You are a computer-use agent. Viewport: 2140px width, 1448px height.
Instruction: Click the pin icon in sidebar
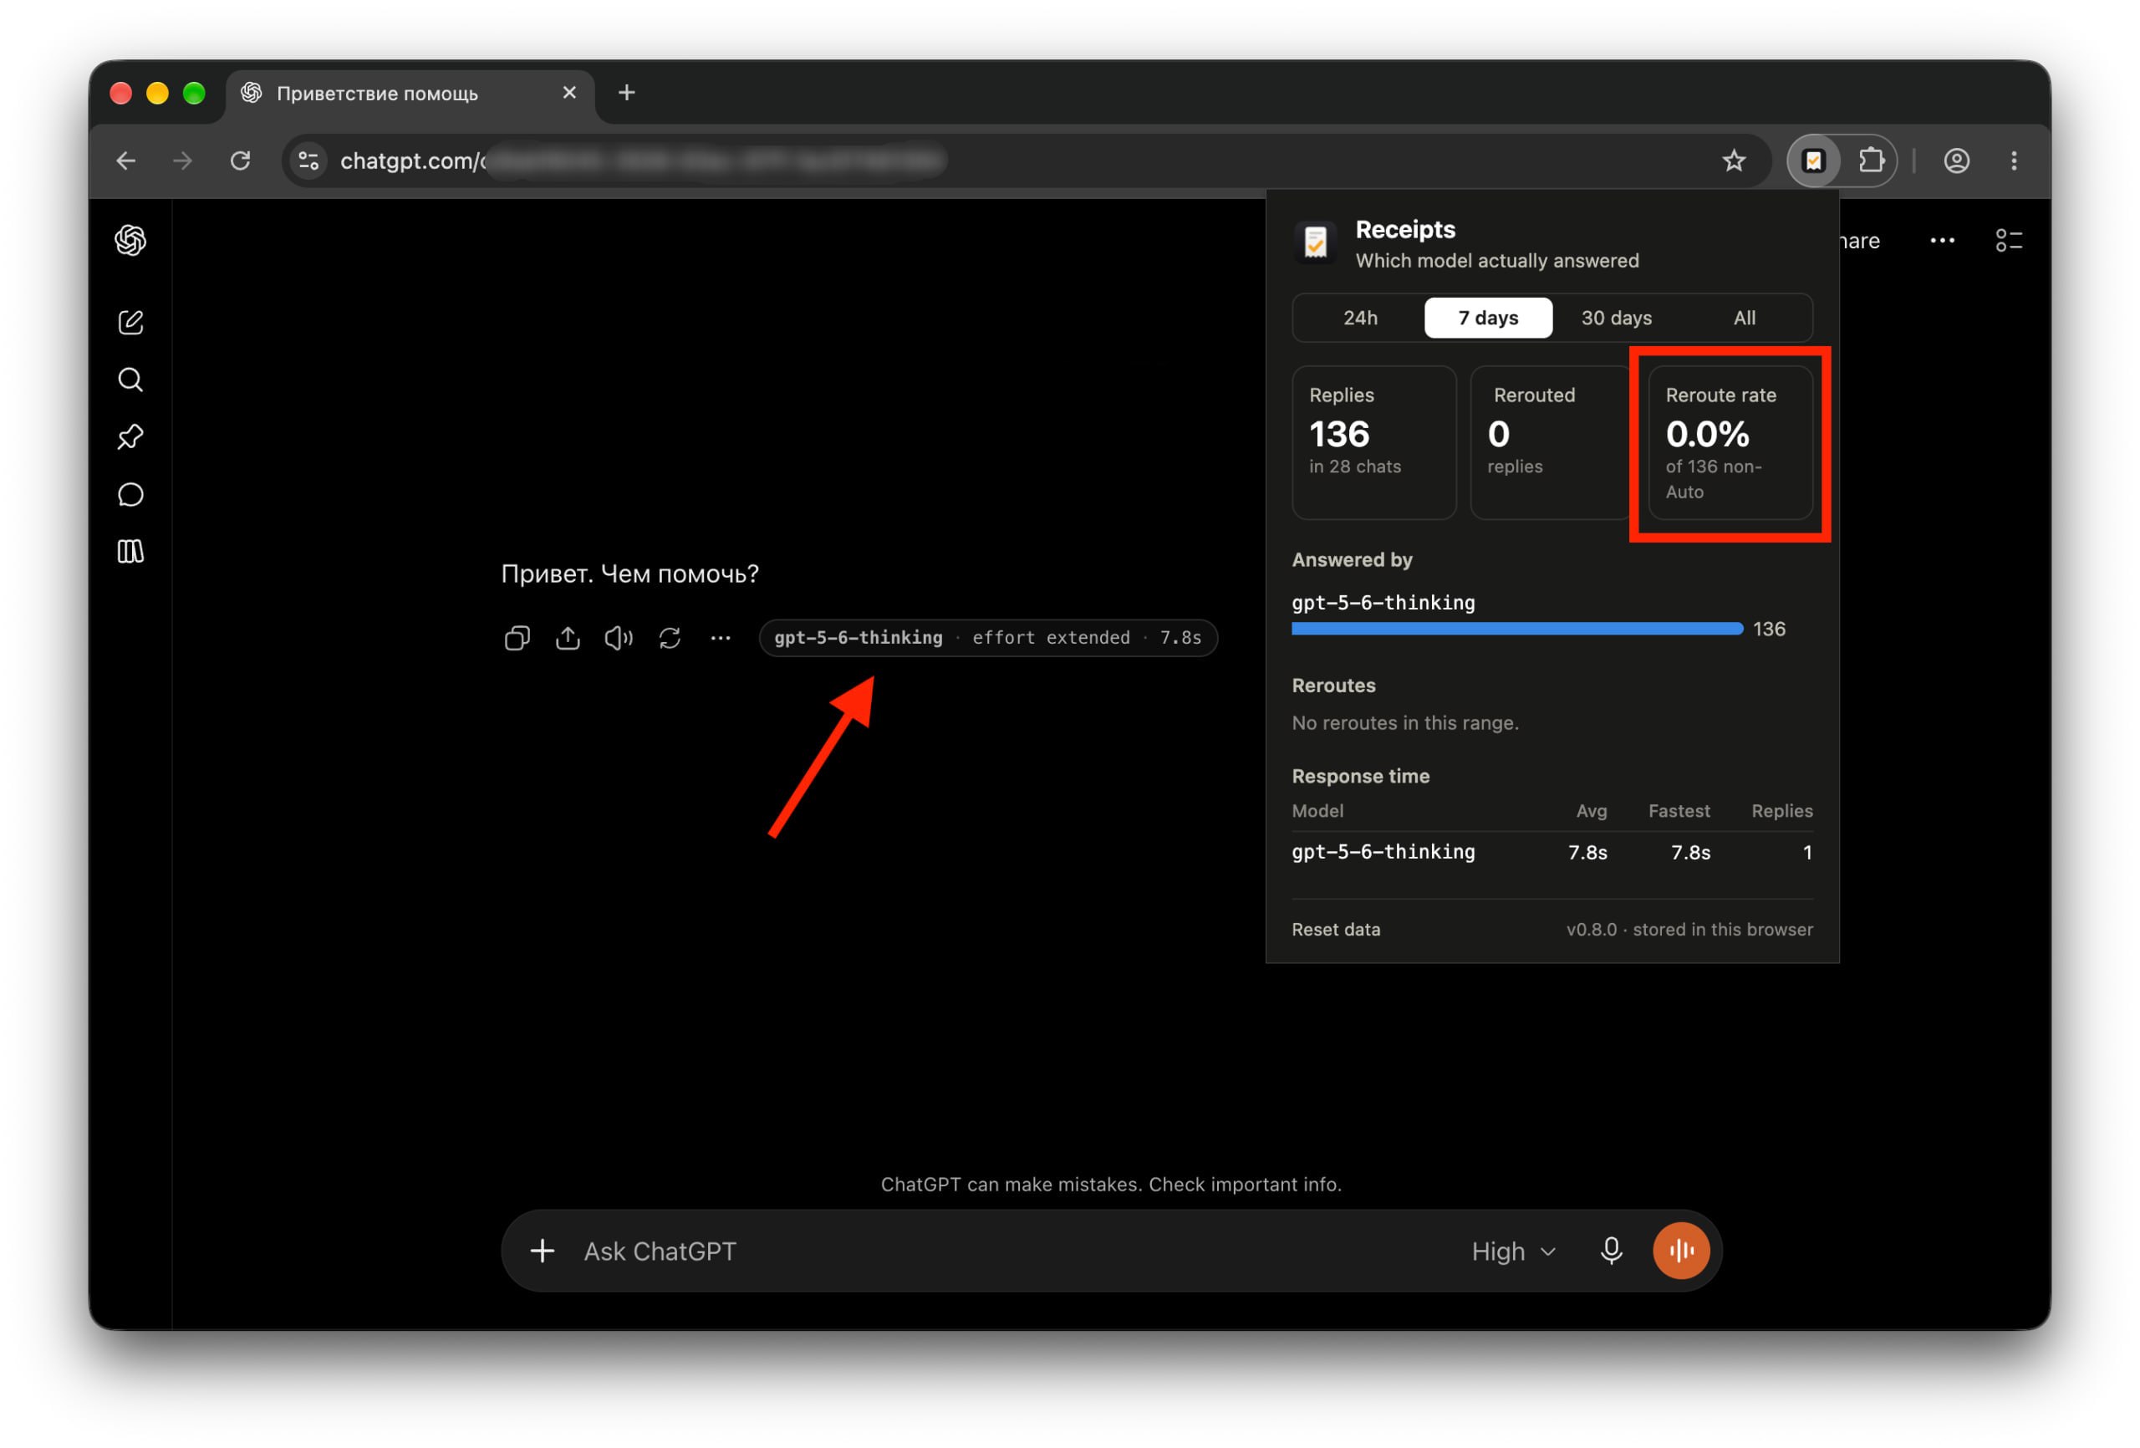tap(130, 436)
